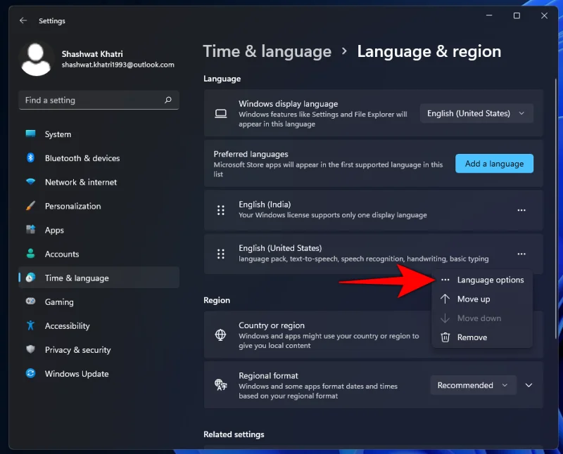Click the back arrow at top left
This screenshot has height=454, width=563.
click(23, 20)
